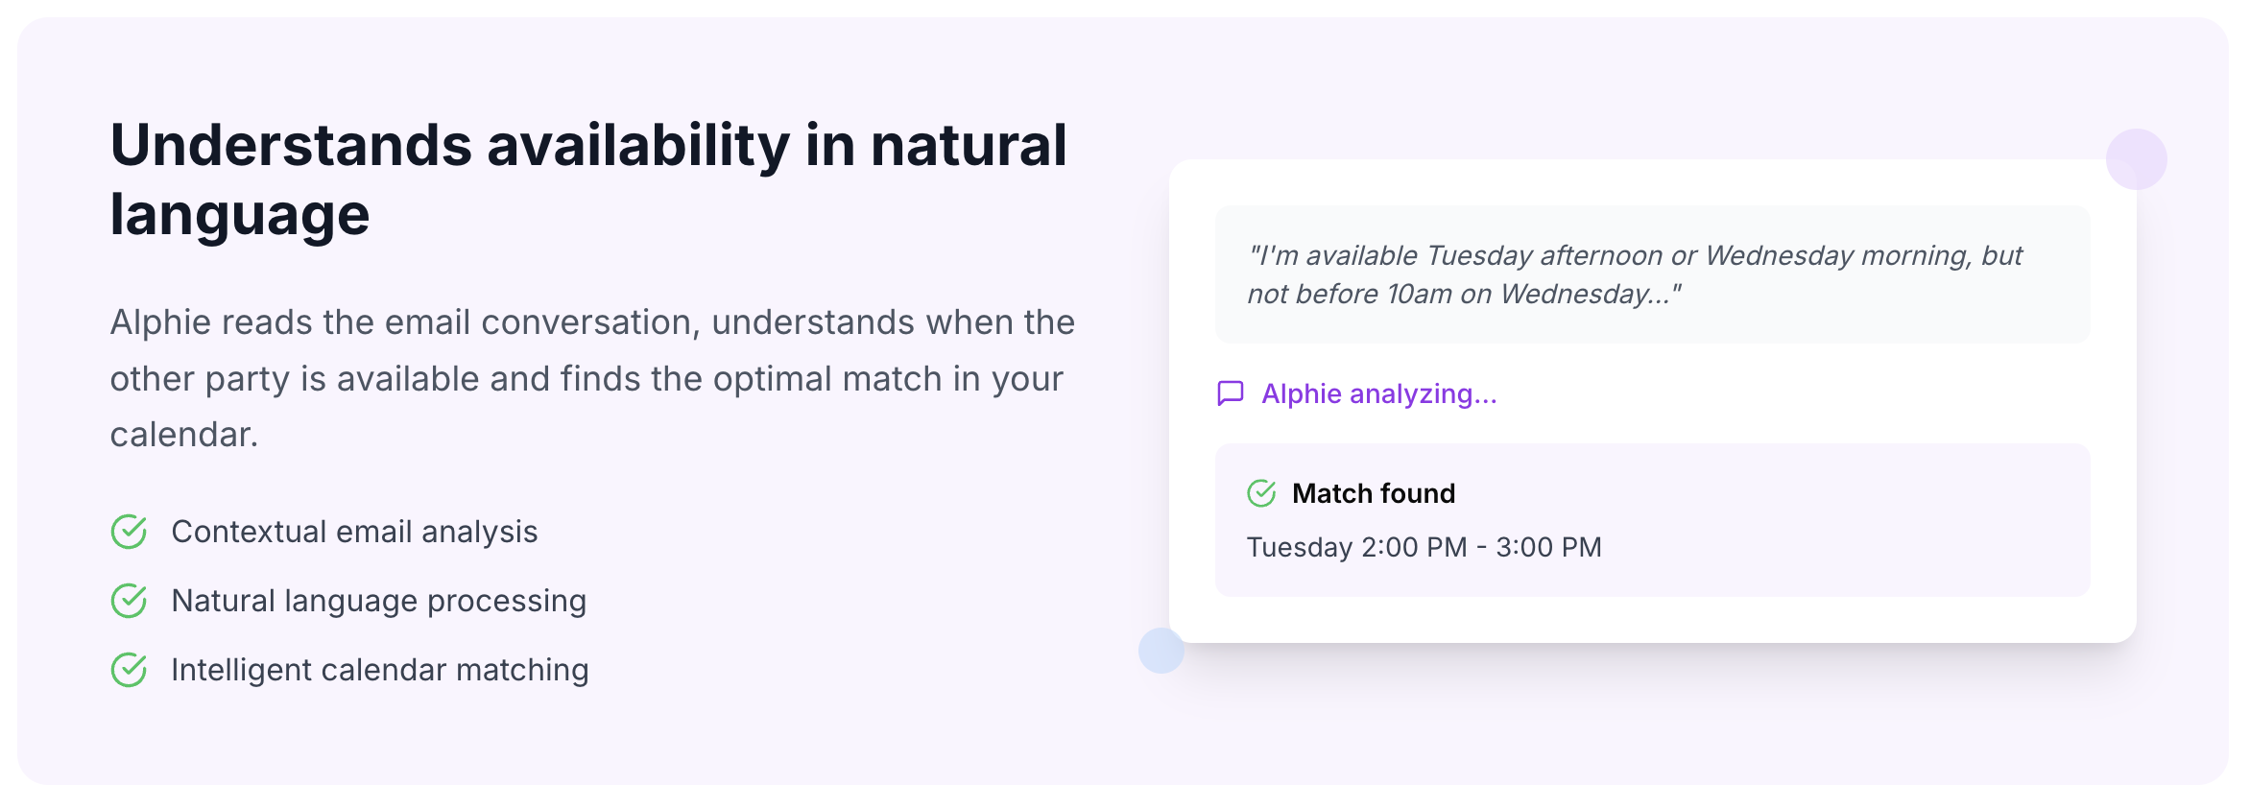Click the Natural language processing label
The image size is (2250, 808).
pyautogui.click(x=378, y=601)
